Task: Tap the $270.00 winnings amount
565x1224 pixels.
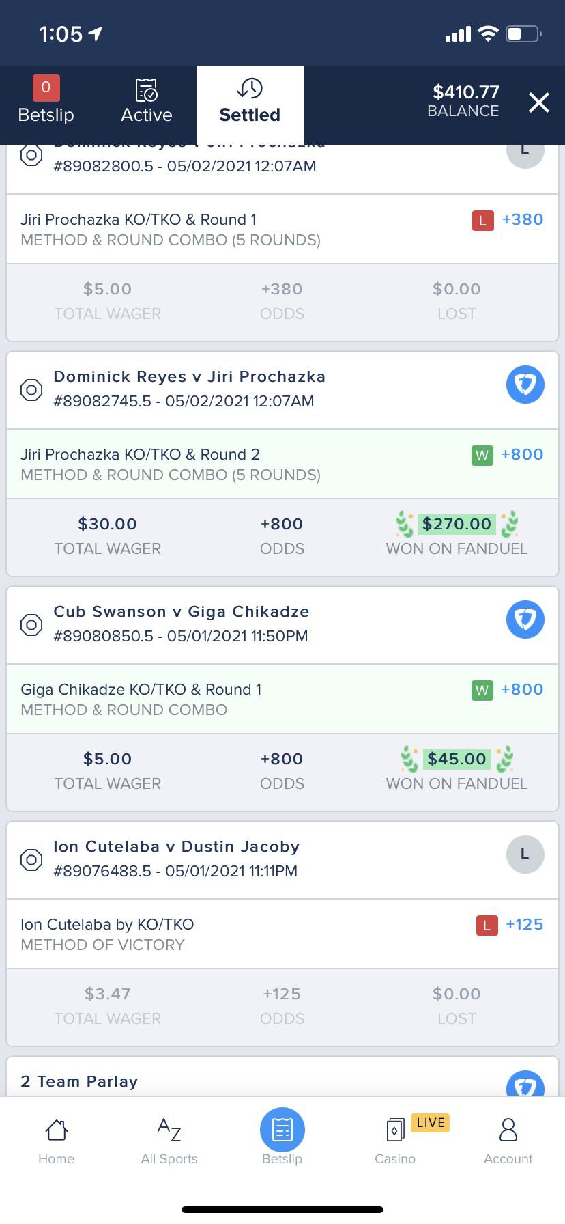Action: click(x=457, y=524)
